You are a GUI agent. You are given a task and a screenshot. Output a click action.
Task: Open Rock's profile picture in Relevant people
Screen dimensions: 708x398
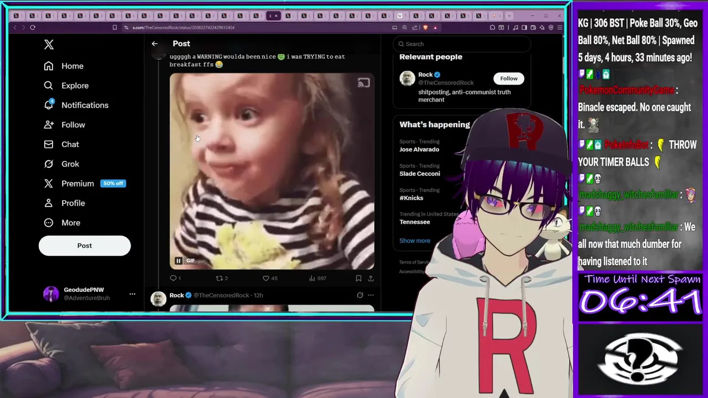coord(407,78)
